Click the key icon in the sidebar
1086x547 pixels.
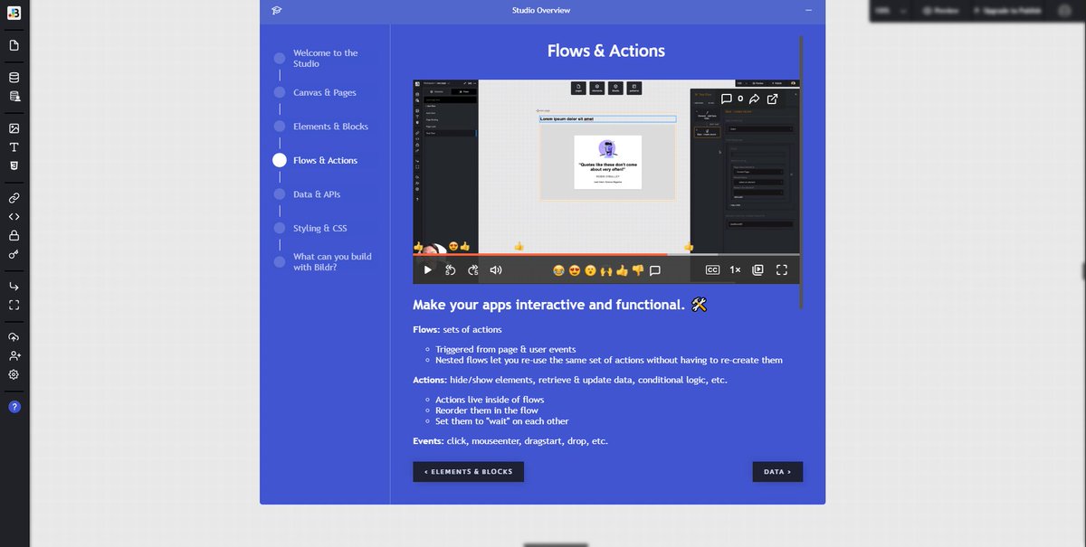(x=14, y=255)
